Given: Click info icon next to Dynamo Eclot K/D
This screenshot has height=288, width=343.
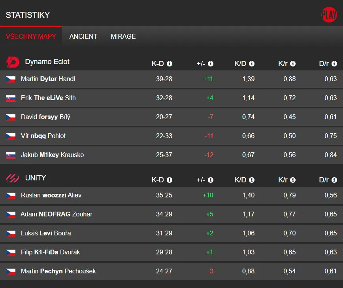Looking at the screenshot, I should coord(252,64).
